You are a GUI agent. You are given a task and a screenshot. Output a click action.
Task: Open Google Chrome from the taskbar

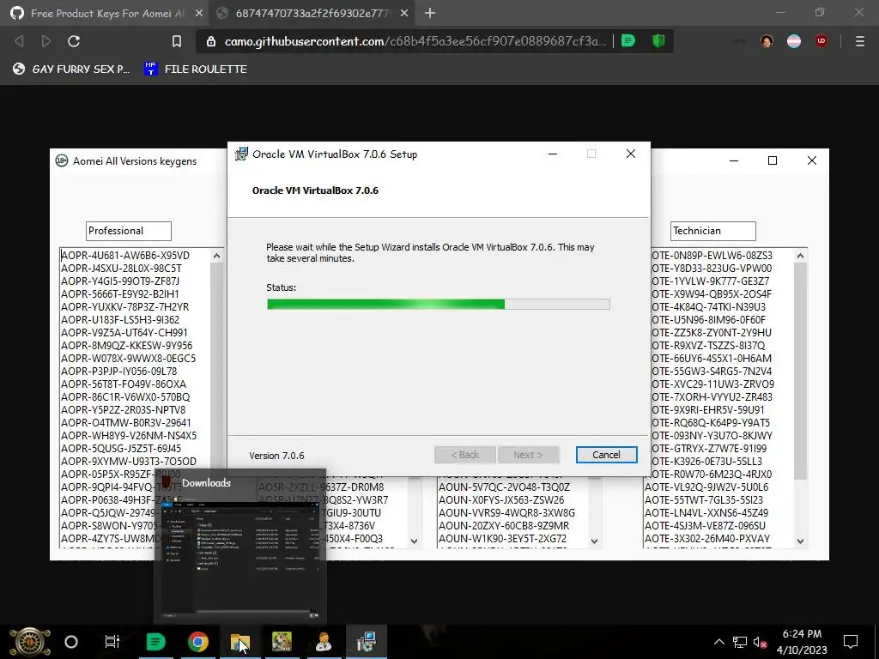tap(198, 642)
